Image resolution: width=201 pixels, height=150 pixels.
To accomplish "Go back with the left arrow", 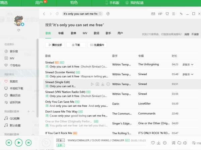I will pos(44,14).
